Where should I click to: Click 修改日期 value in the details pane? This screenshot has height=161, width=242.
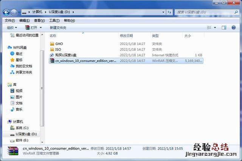coord(118,149)
